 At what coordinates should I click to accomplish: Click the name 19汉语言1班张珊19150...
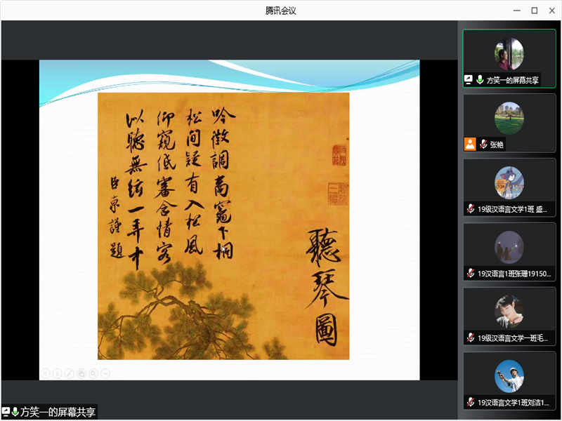[514, 274]
